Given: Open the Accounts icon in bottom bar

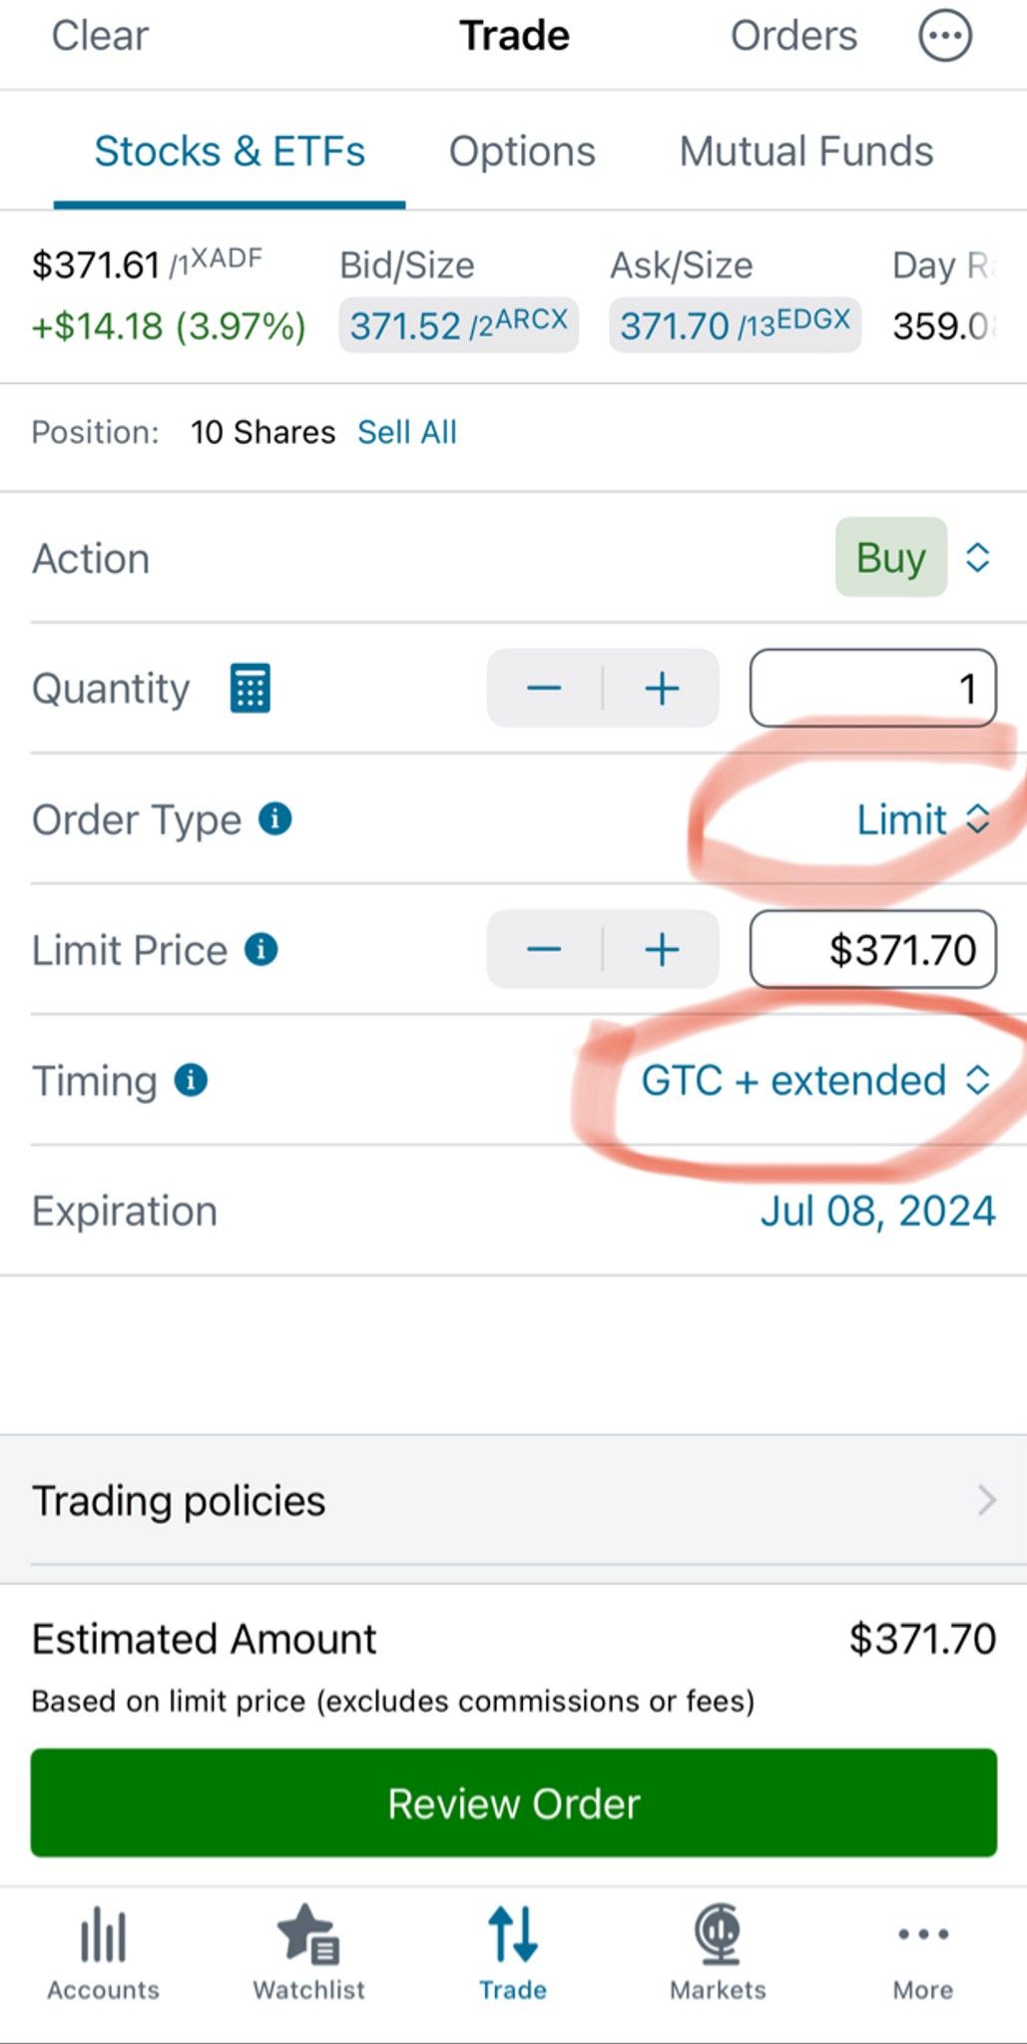Looking at the screenshot, I should (103, 1951).
